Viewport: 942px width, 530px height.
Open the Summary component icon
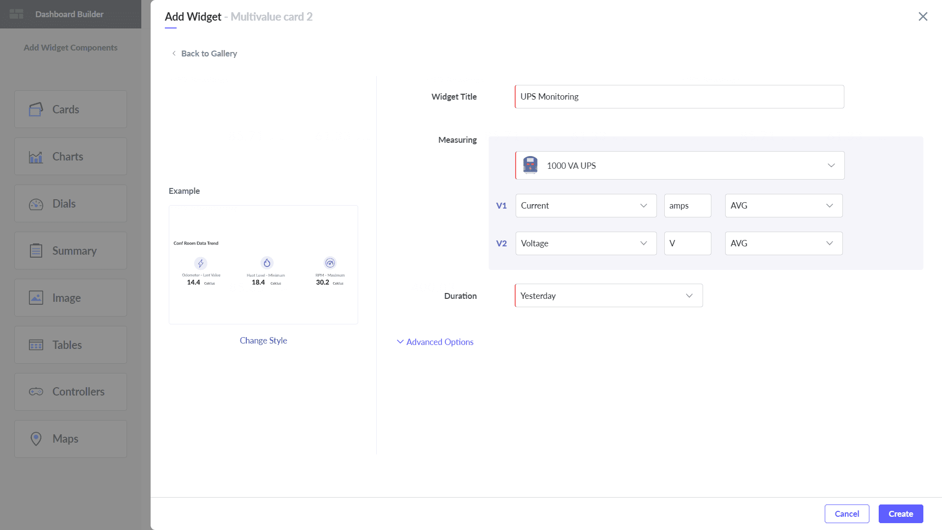[36, 251]
